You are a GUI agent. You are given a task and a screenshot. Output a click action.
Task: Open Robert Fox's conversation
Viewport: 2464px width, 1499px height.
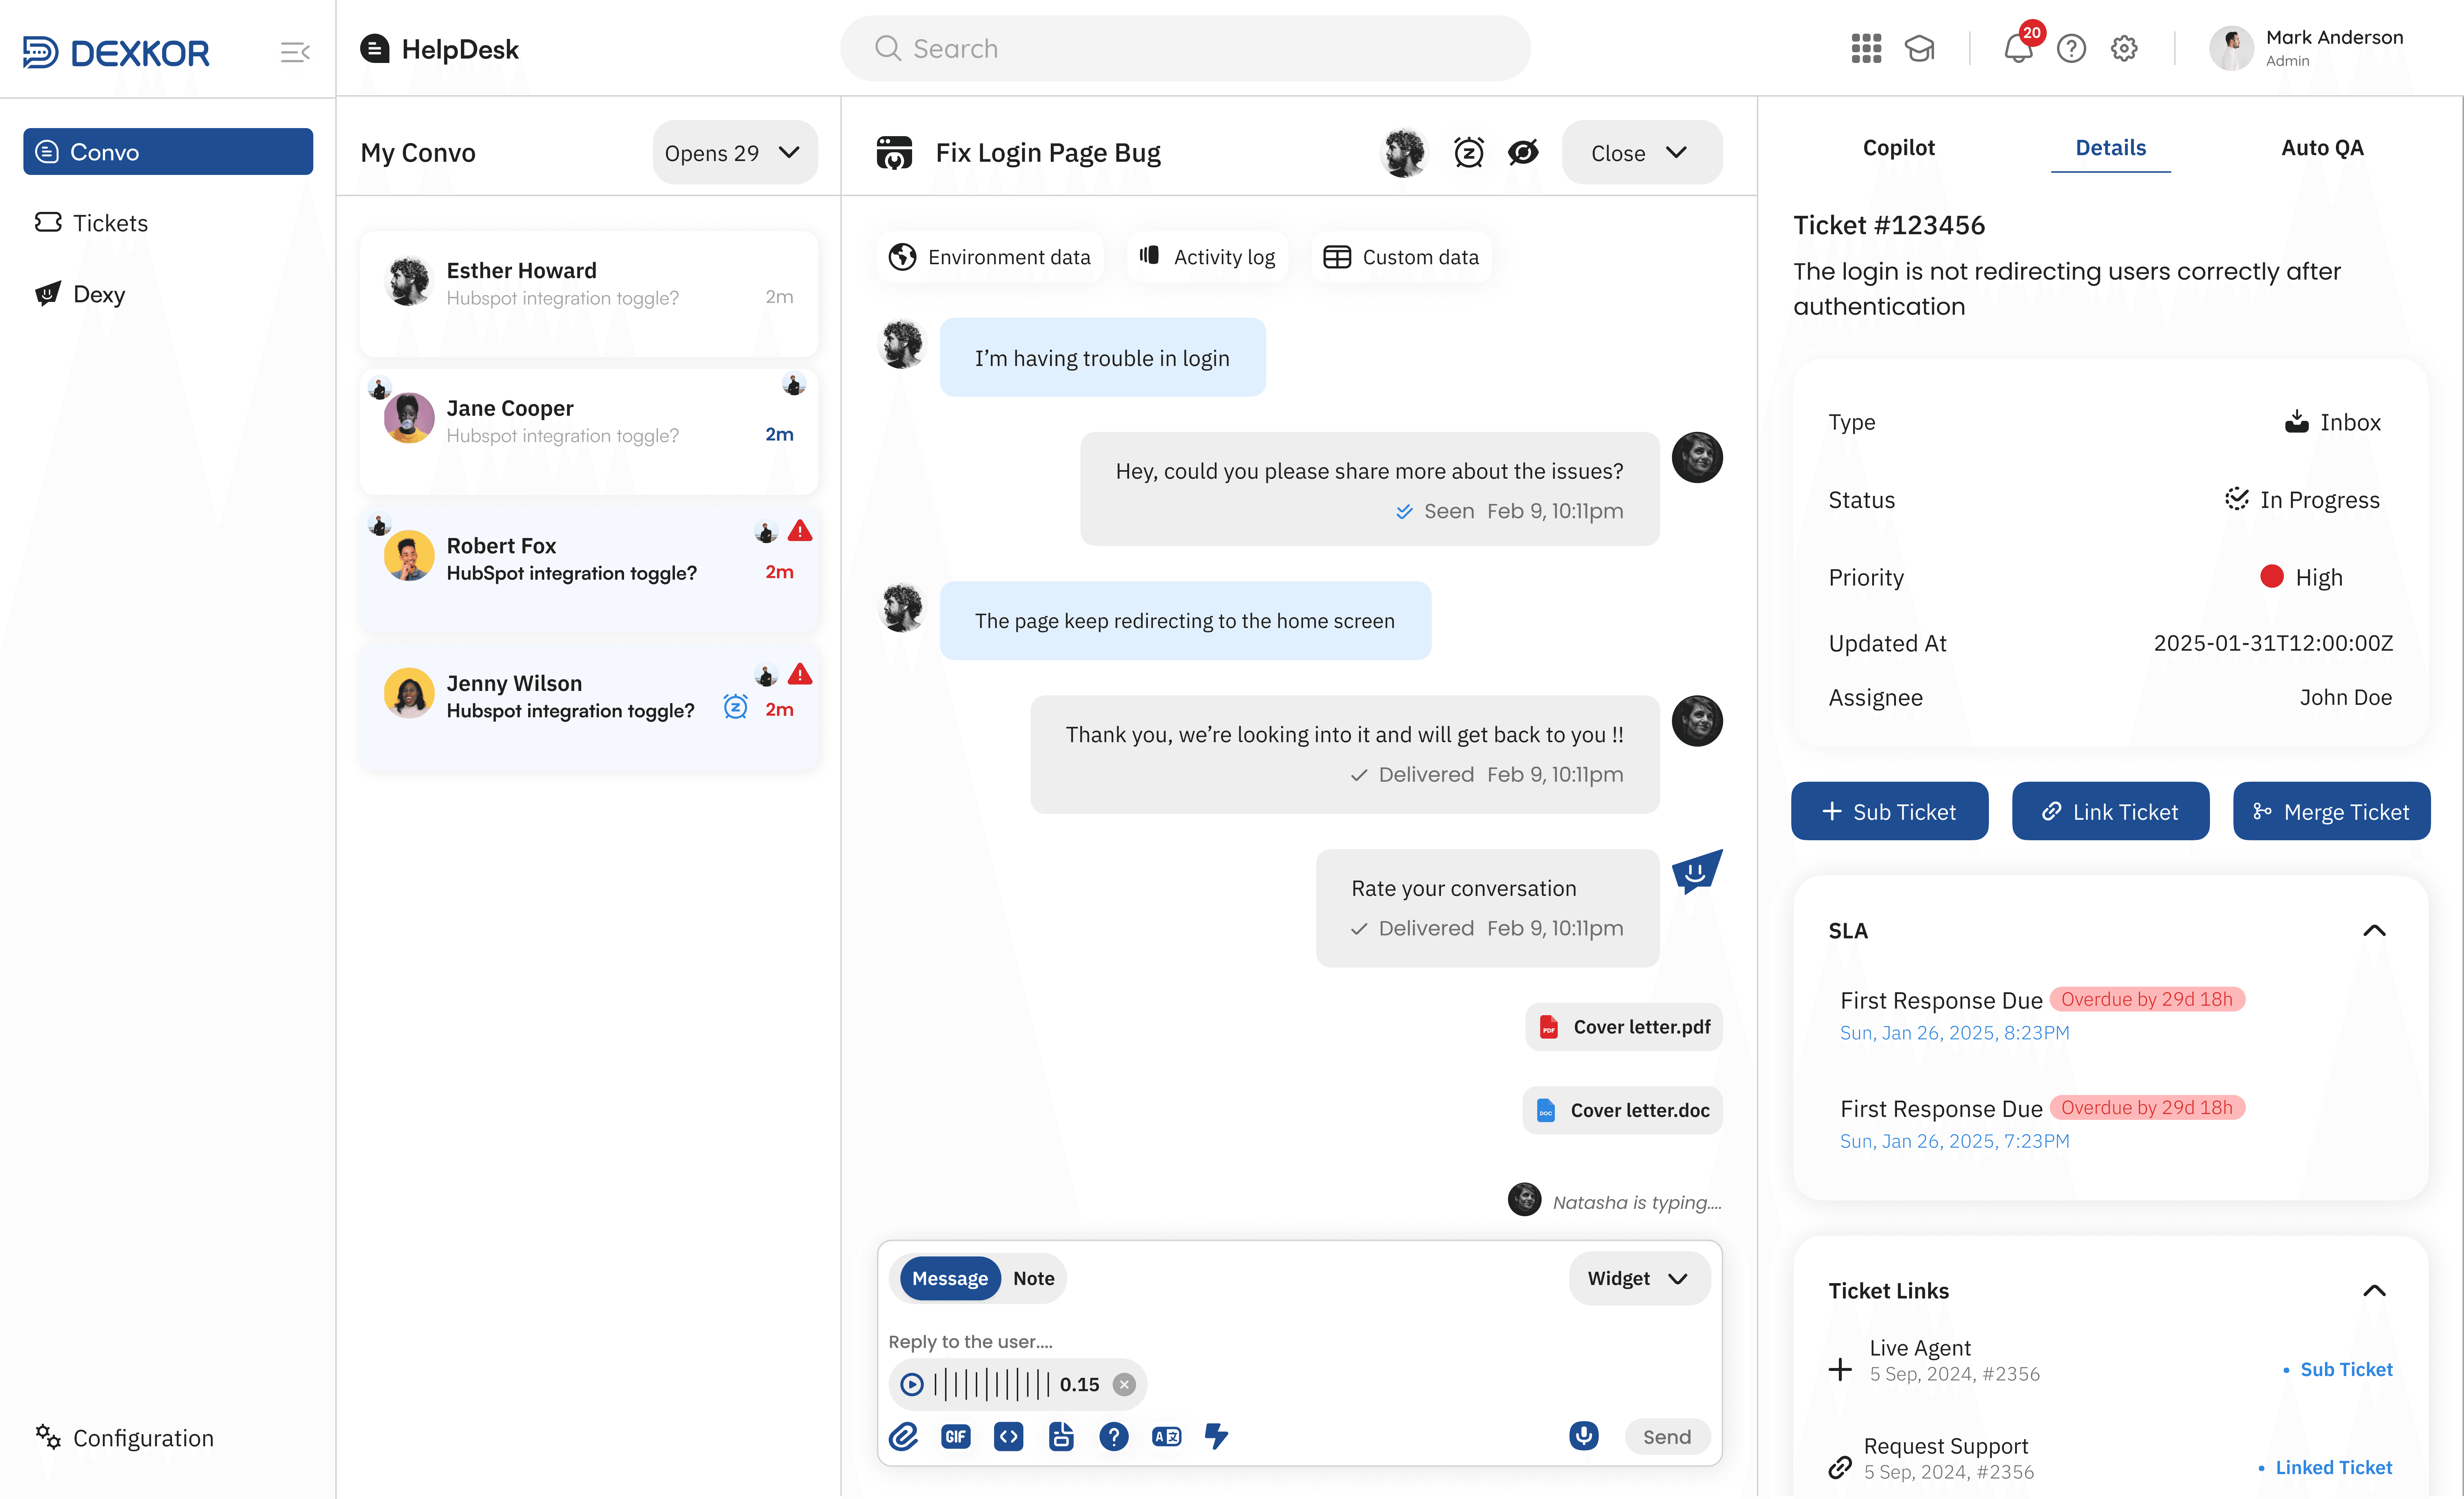[x=589, y=570]
